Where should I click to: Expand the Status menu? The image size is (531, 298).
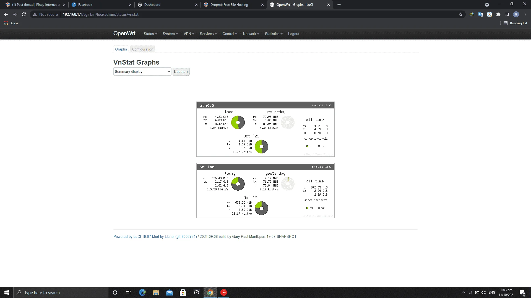(x=150, y=34)
